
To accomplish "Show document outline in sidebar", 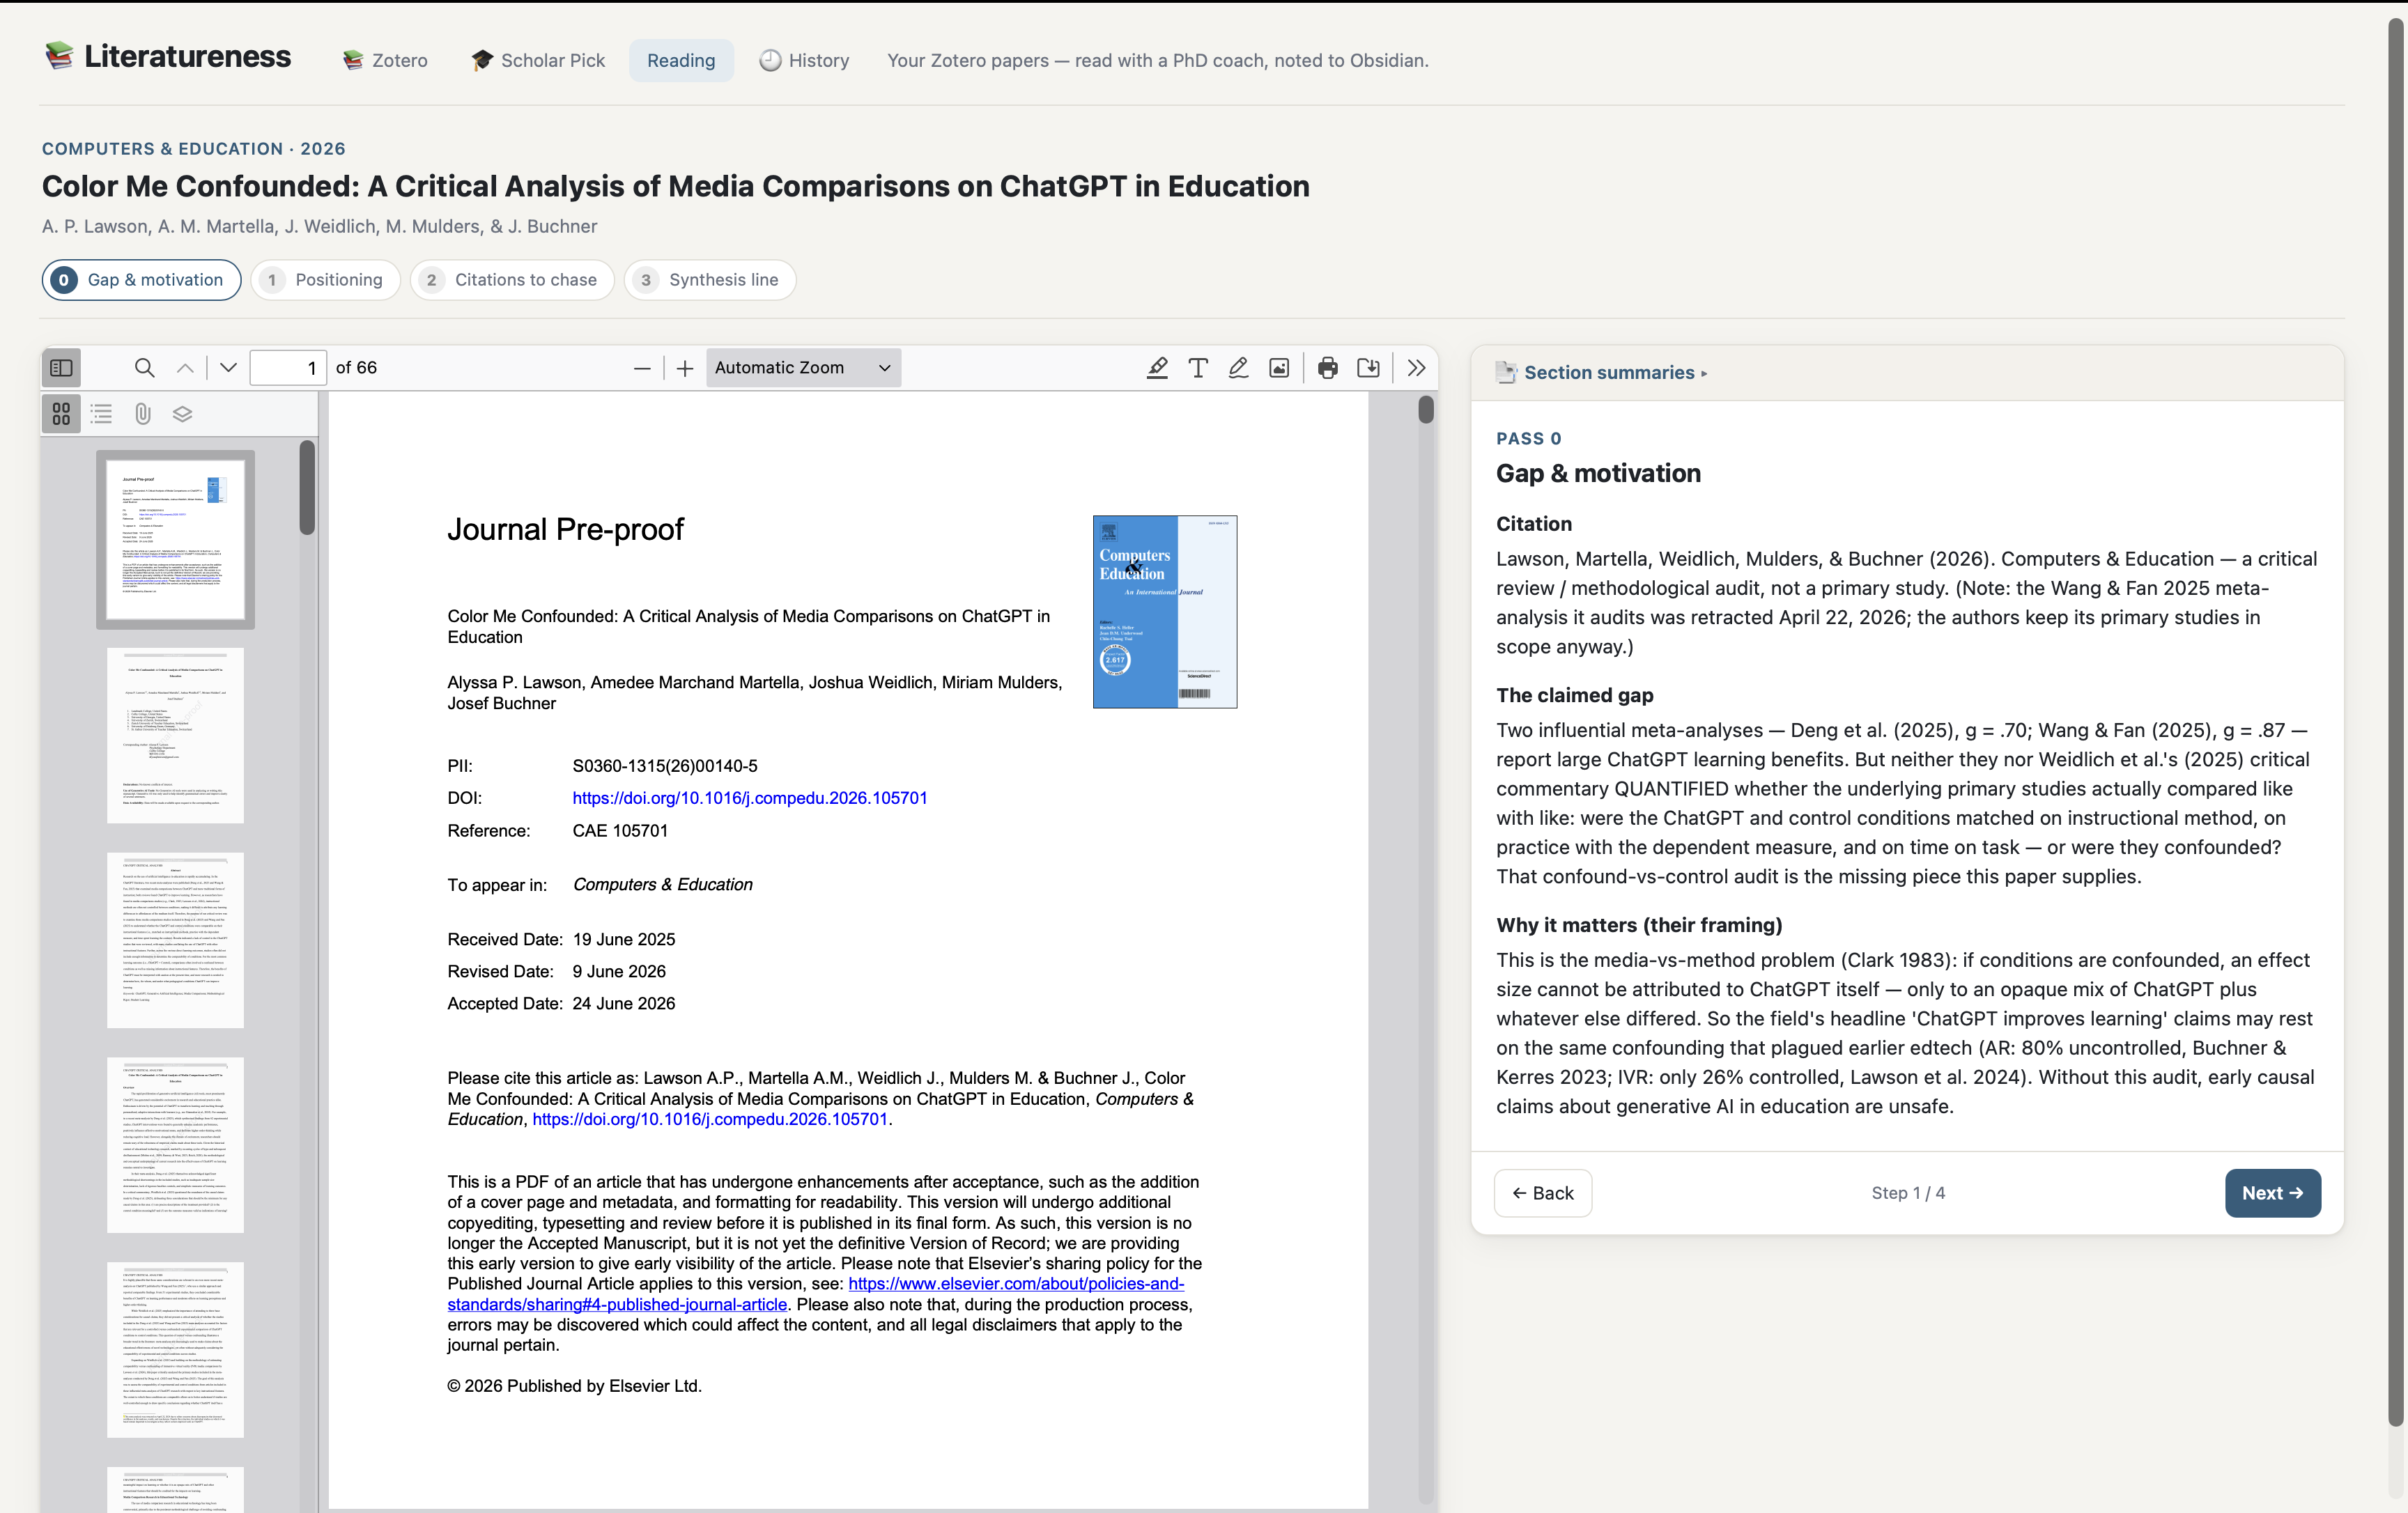I will [x=101, y=414].
